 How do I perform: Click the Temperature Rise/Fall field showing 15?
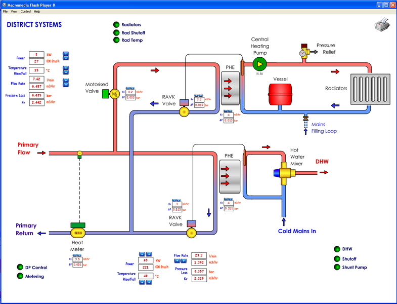(36, 70)
